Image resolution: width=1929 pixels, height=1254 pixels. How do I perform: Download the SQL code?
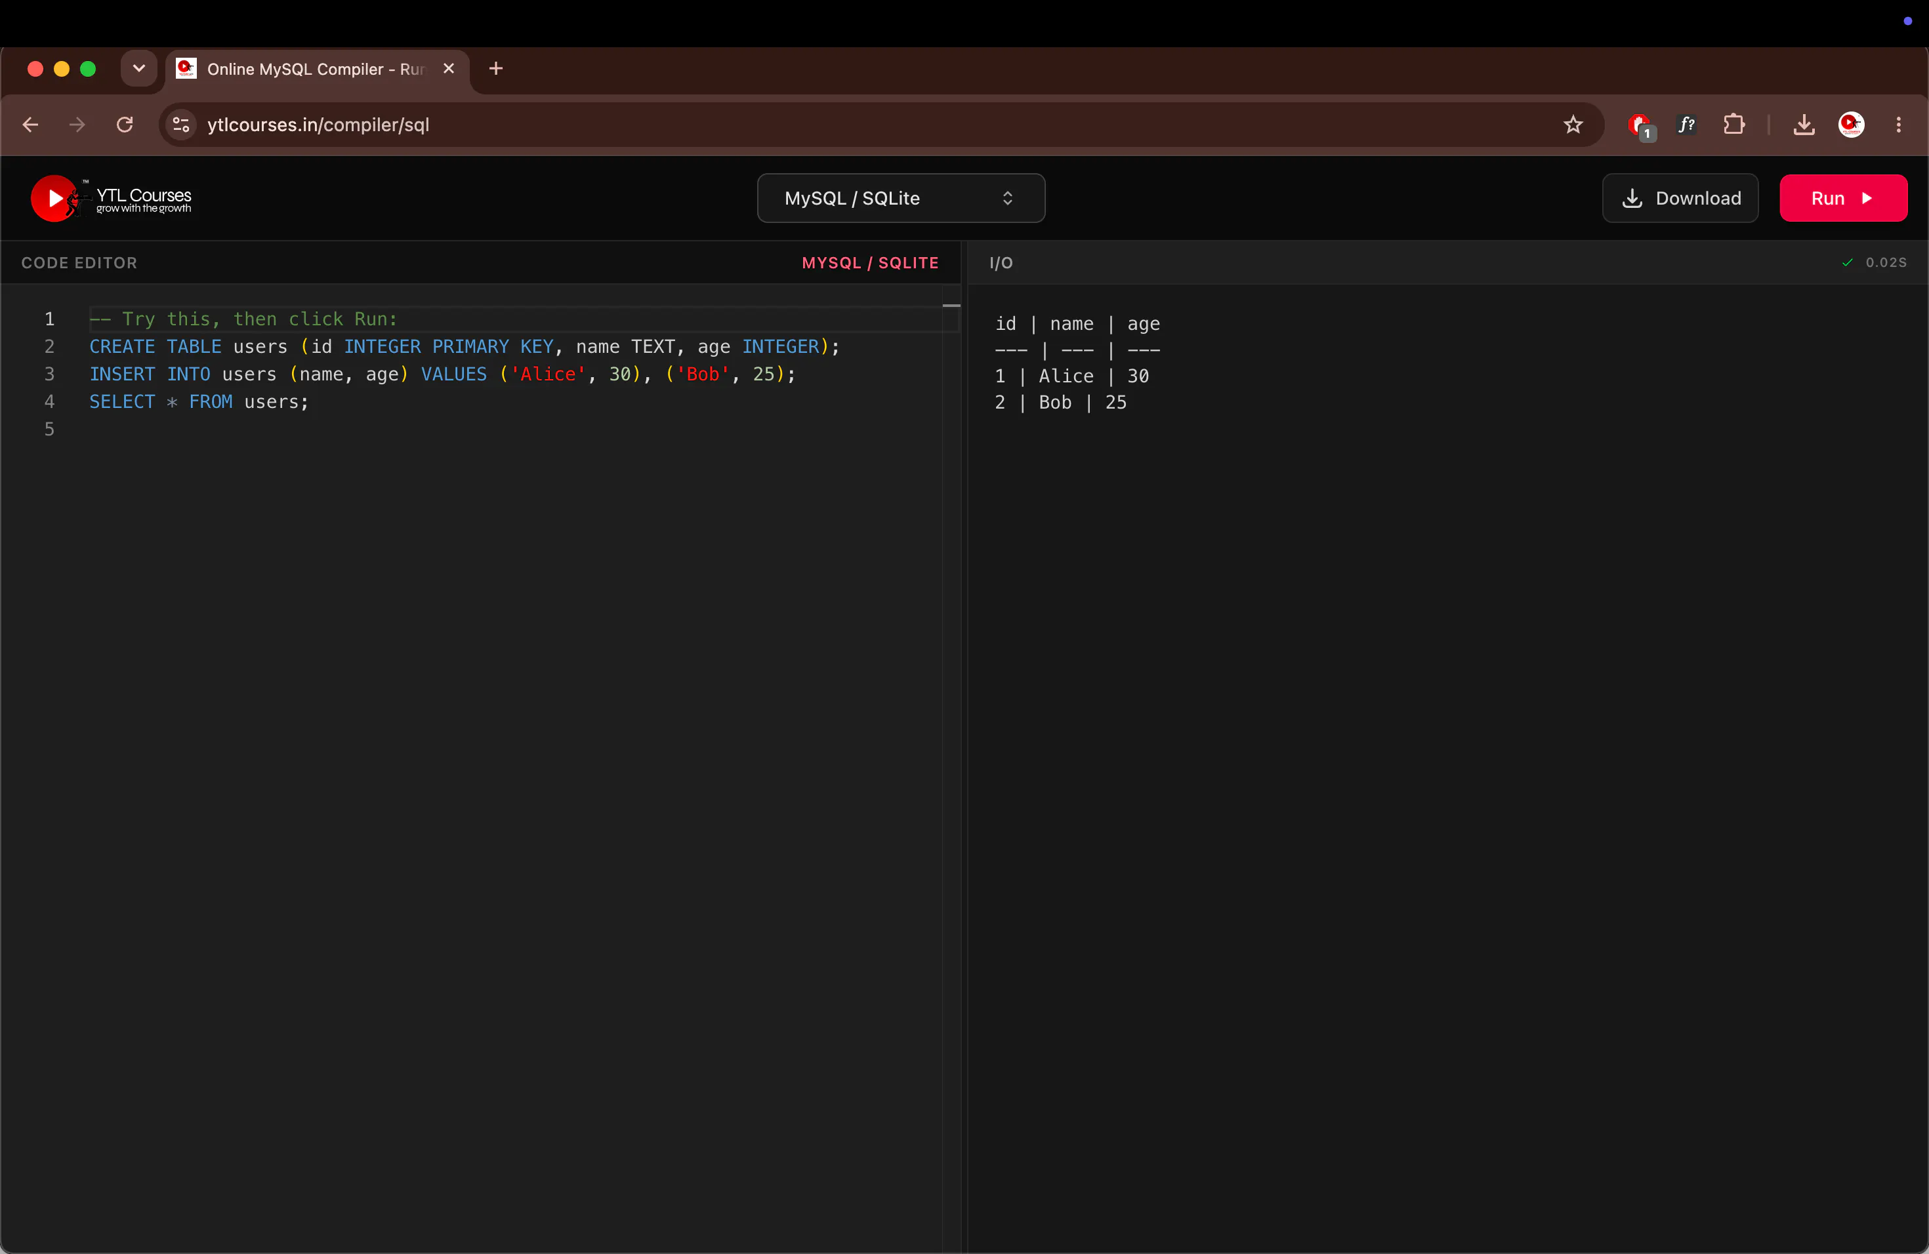click(1680, 199)
